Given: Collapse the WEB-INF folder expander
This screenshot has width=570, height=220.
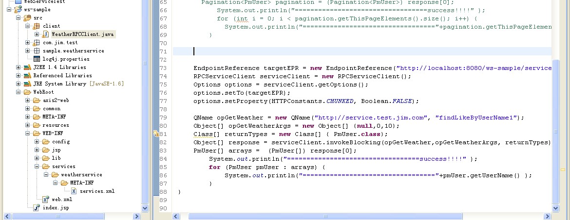Looking at the screenshot, I should tap(28, 134).
